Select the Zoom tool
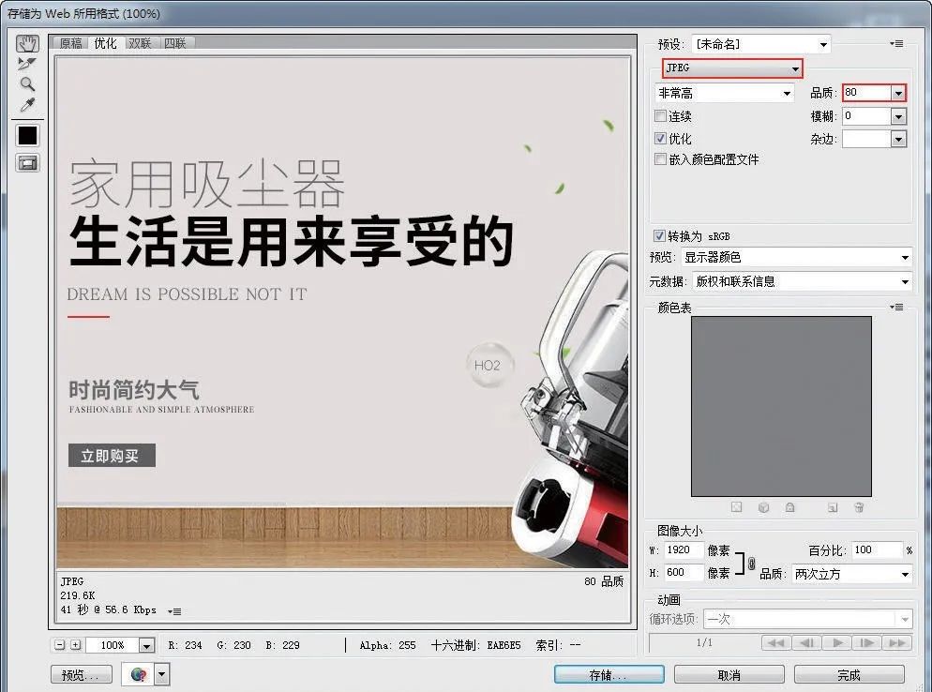This screenshot has width=932, height=692. click(x=27, y=83)
